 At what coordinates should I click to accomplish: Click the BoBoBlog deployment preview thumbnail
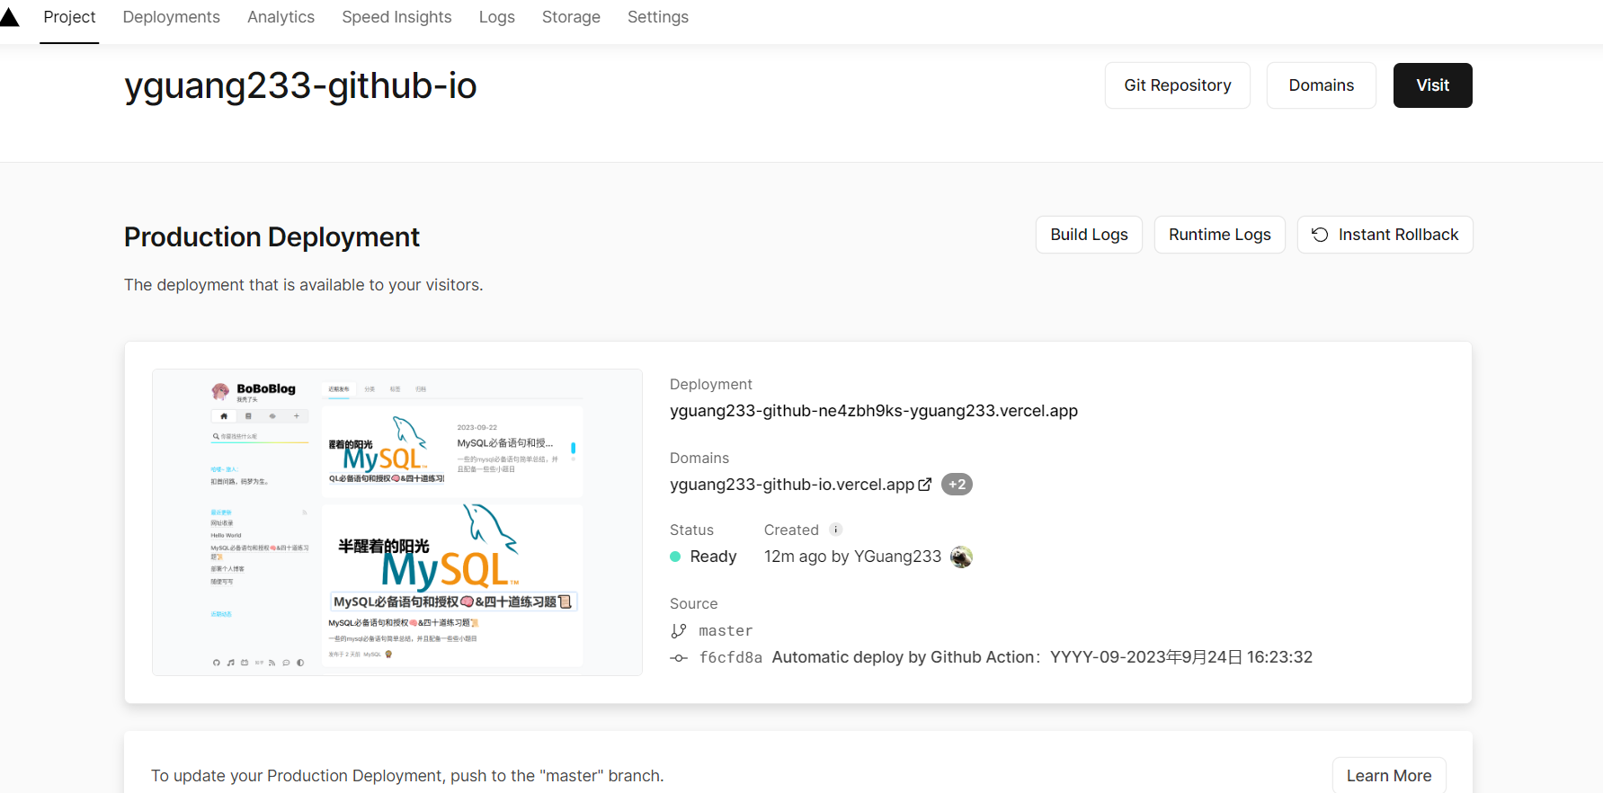pyautogui.click(x=397, y=522)
